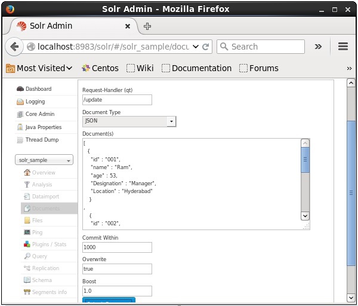The image size is (358, 306).
Task: Select the Query menu item
Action: 39,256
